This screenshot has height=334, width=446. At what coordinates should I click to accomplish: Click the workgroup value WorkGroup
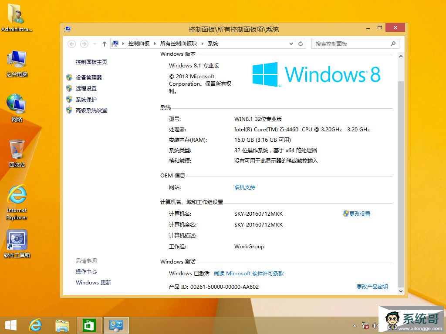pos(249,246)
